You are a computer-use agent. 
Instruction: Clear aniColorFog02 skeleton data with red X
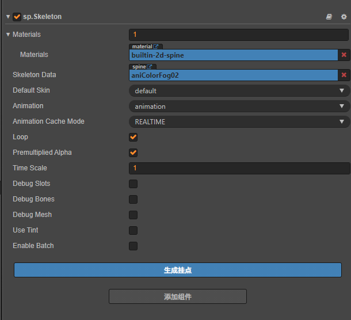[344, 75]
